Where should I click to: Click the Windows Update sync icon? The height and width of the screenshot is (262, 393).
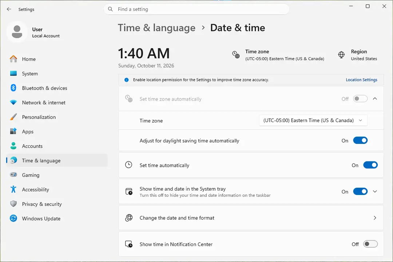(x=13, y=218)
